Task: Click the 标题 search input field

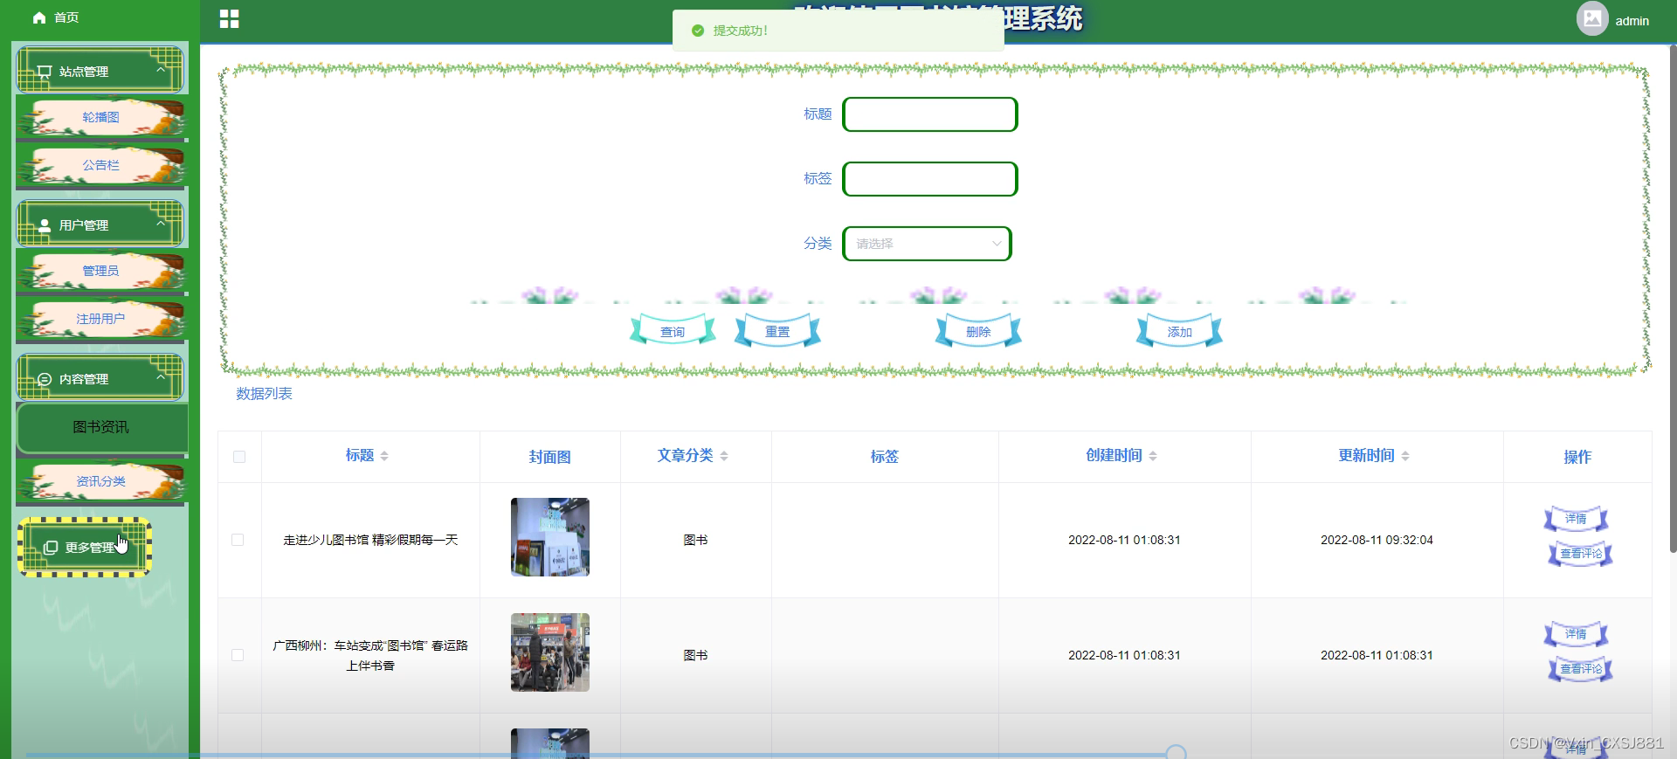Action: 930,114
